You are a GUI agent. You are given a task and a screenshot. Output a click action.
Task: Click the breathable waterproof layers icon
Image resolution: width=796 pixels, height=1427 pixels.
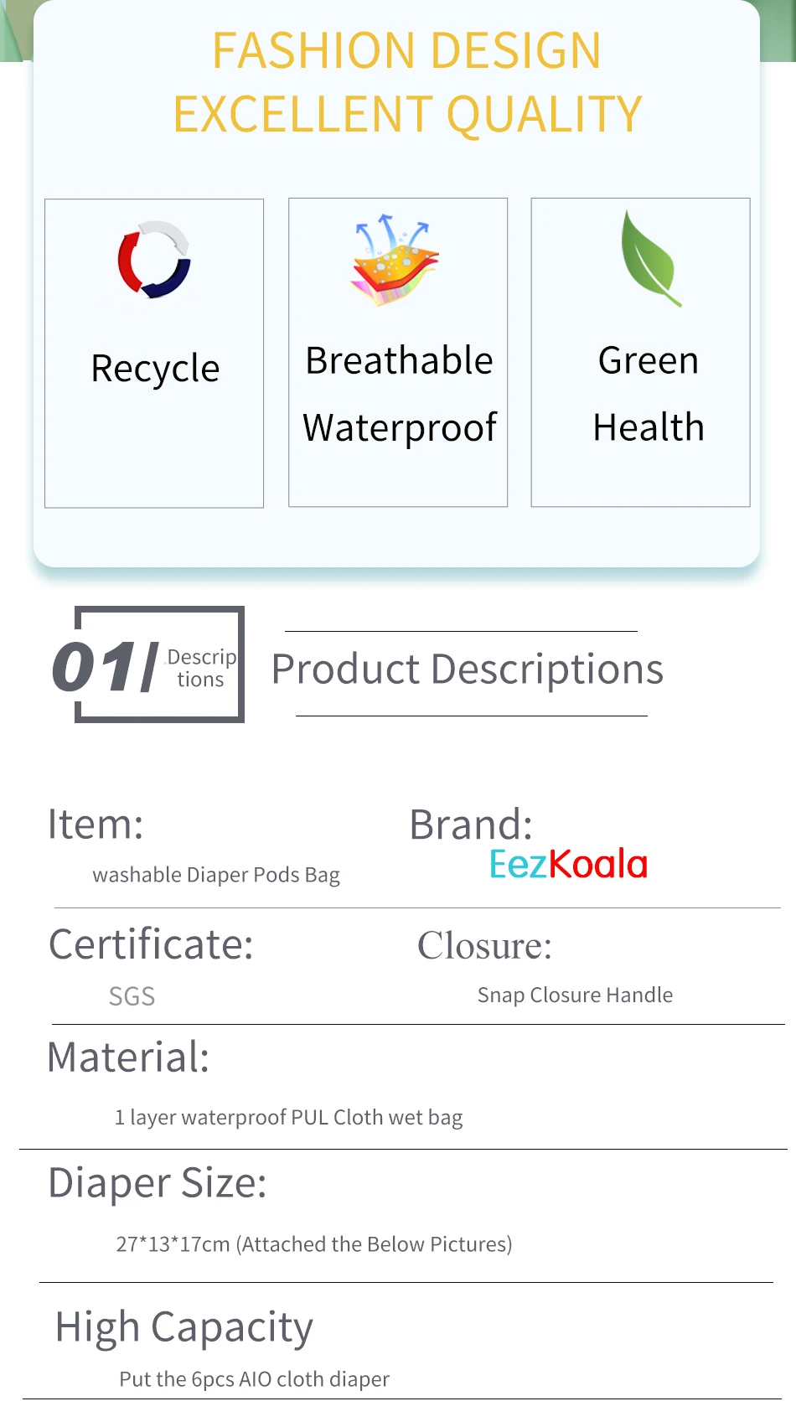[395, 260]
